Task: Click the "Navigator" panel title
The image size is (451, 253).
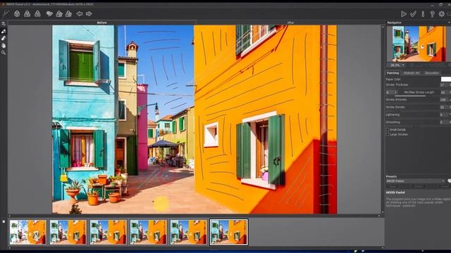Action: click(395, 22)
